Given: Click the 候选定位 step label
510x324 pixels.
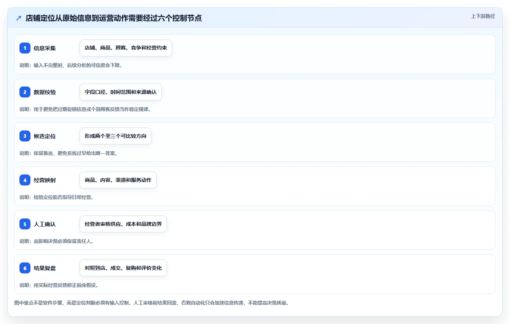Looking at the screenshot, I should (45, 136).
